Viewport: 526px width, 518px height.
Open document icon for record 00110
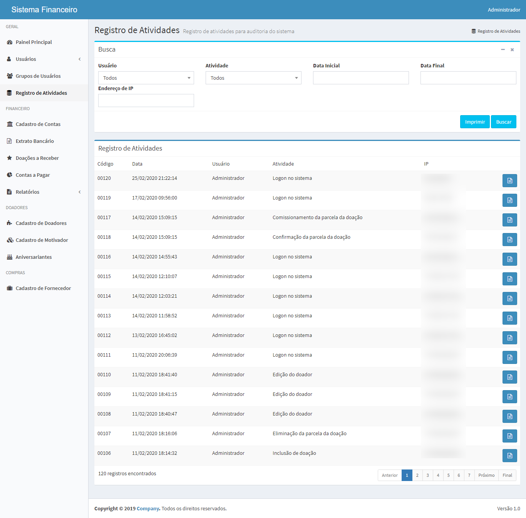pos(509,377)
